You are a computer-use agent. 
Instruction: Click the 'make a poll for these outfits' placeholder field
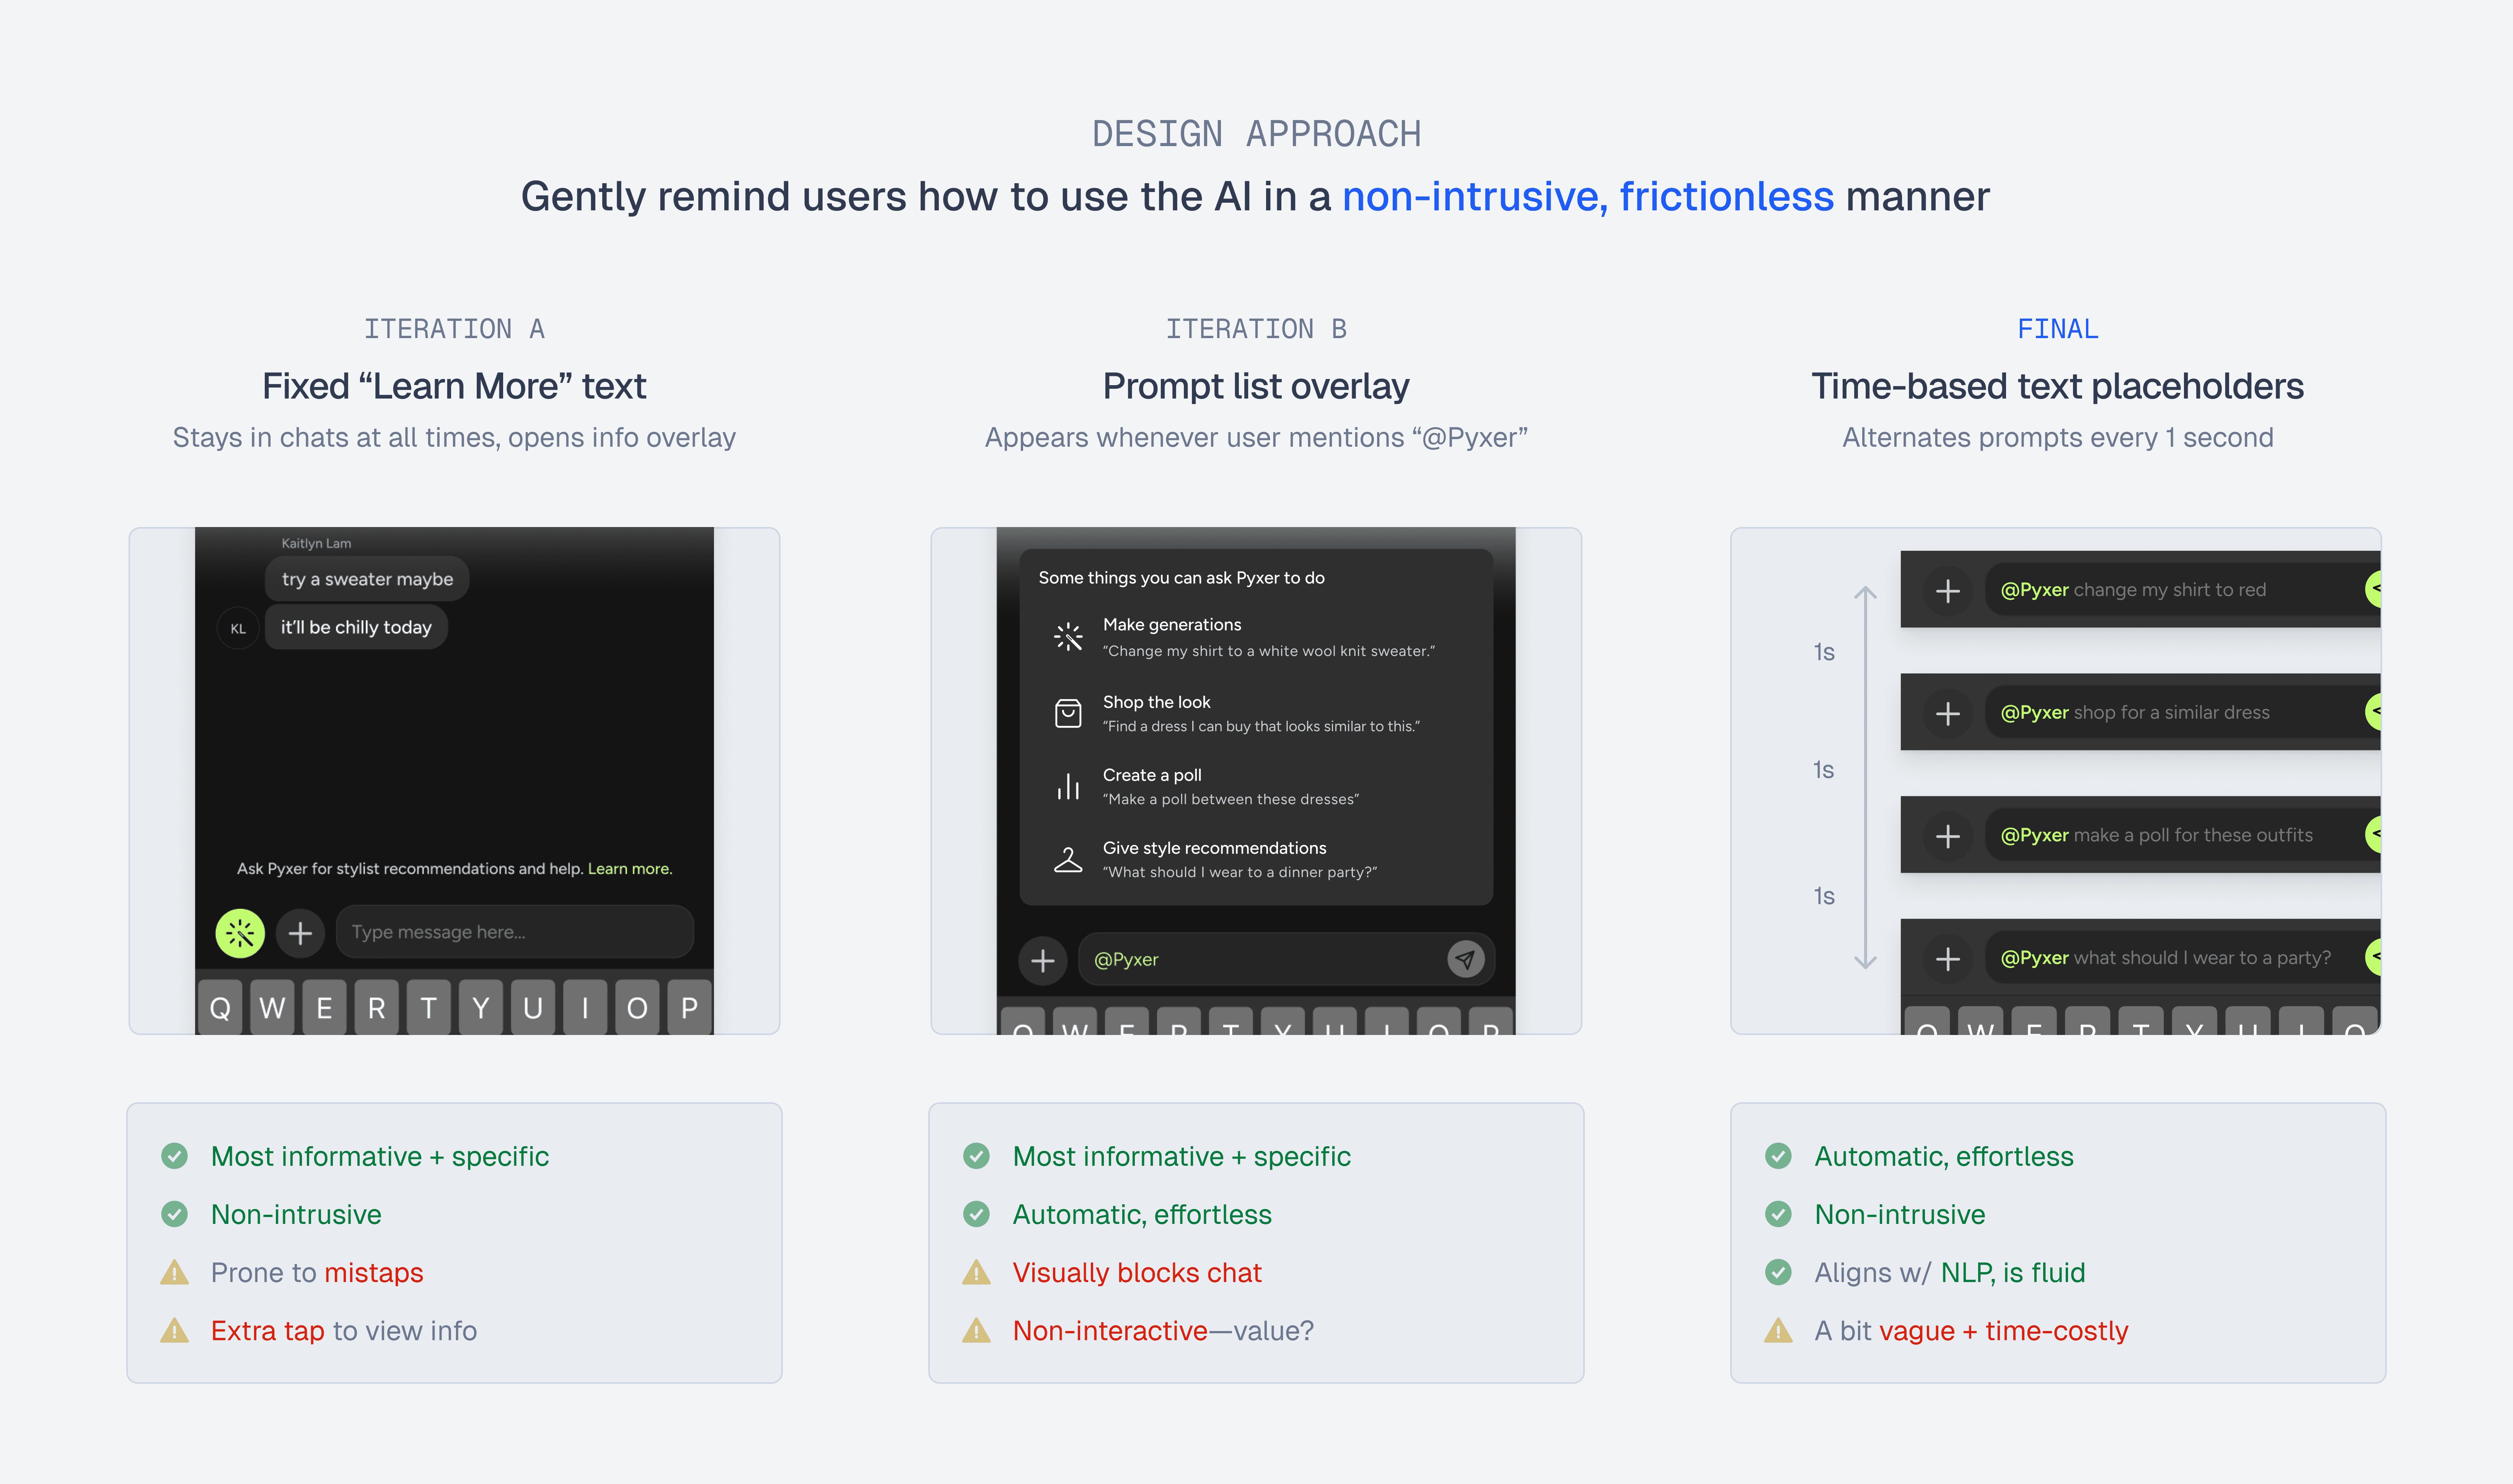point(2171,835)
